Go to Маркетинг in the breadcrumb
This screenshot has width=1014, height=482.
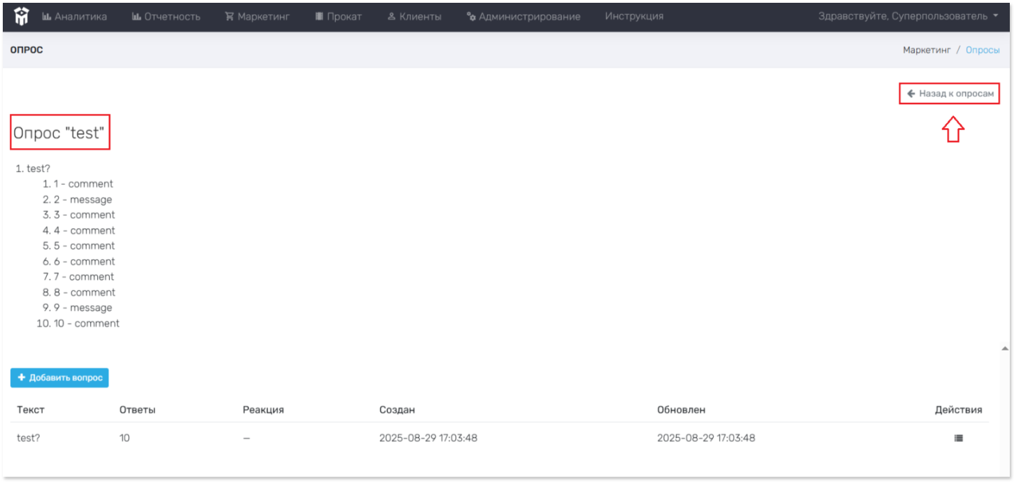pos(927,50)
